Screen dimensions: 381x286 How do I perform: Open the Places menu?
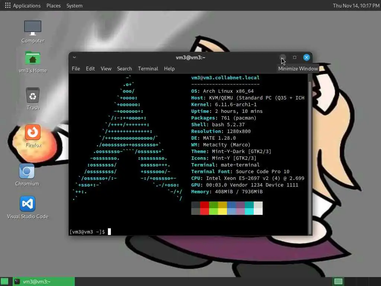point(54,6)
